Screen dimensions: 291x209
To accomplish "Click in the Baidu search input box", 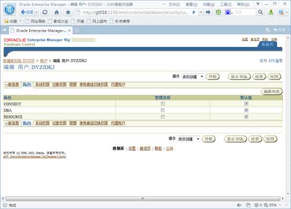I will (245, 12).
